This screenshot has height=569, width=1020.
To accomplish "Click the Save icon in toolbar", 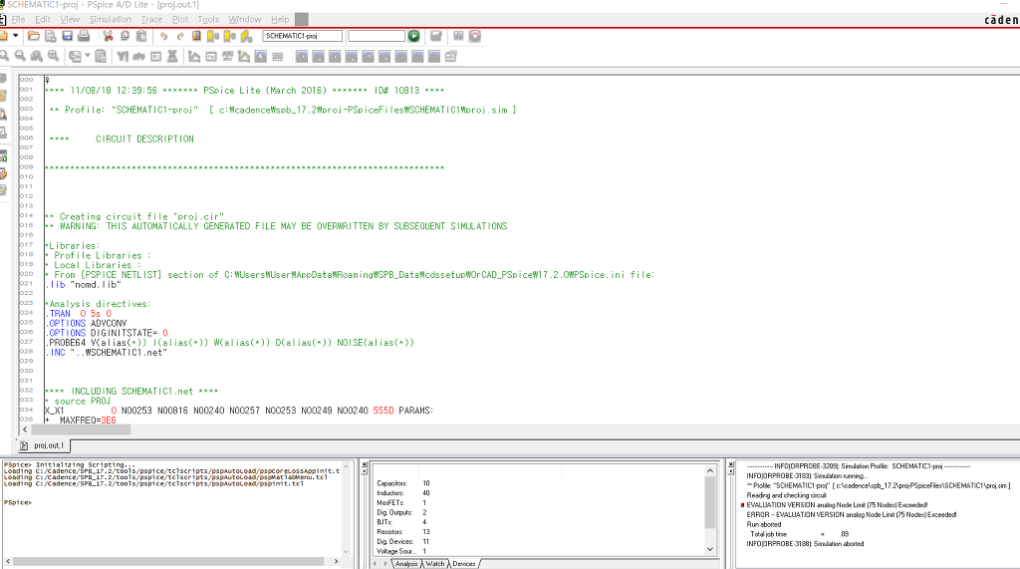I will [x=68, y=36].
